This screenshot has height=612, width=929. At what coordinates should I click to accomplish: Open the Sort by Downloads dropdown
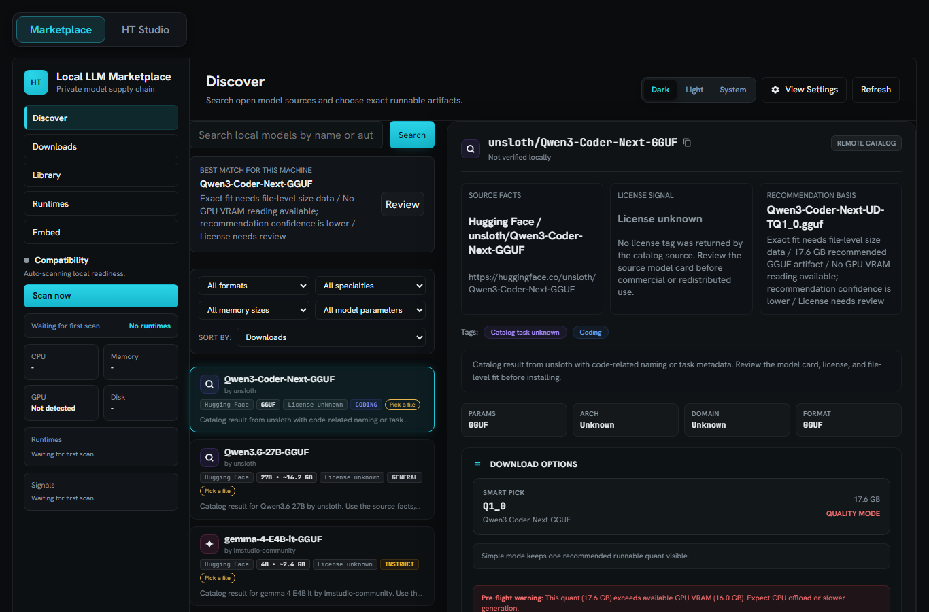(331, 337)
